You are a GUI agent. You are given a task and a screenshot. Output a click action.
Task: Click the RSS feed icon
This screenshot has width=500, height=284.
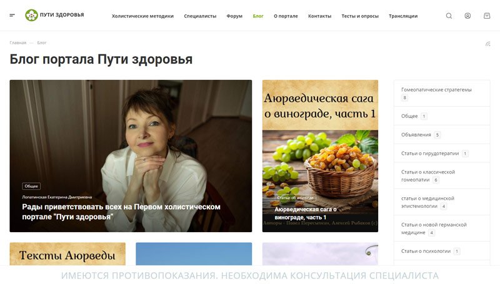[x=488, y=44]
